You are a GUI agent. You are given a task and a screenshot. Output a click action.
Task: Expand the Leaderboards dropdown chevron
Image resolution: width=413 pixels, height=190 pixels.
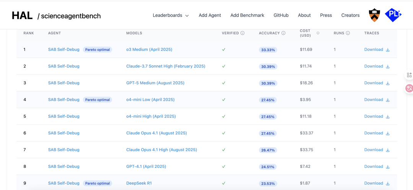coord(187,16)
